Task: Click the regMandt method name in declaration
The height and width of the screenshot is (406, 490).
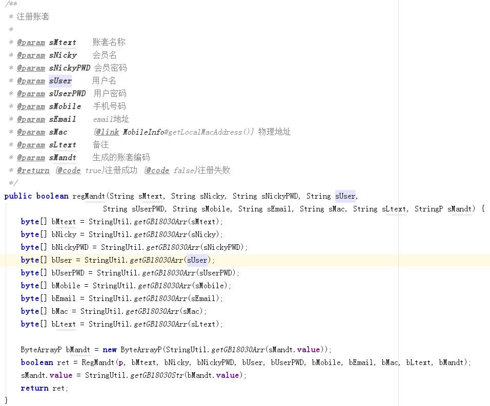Action: 89,196
